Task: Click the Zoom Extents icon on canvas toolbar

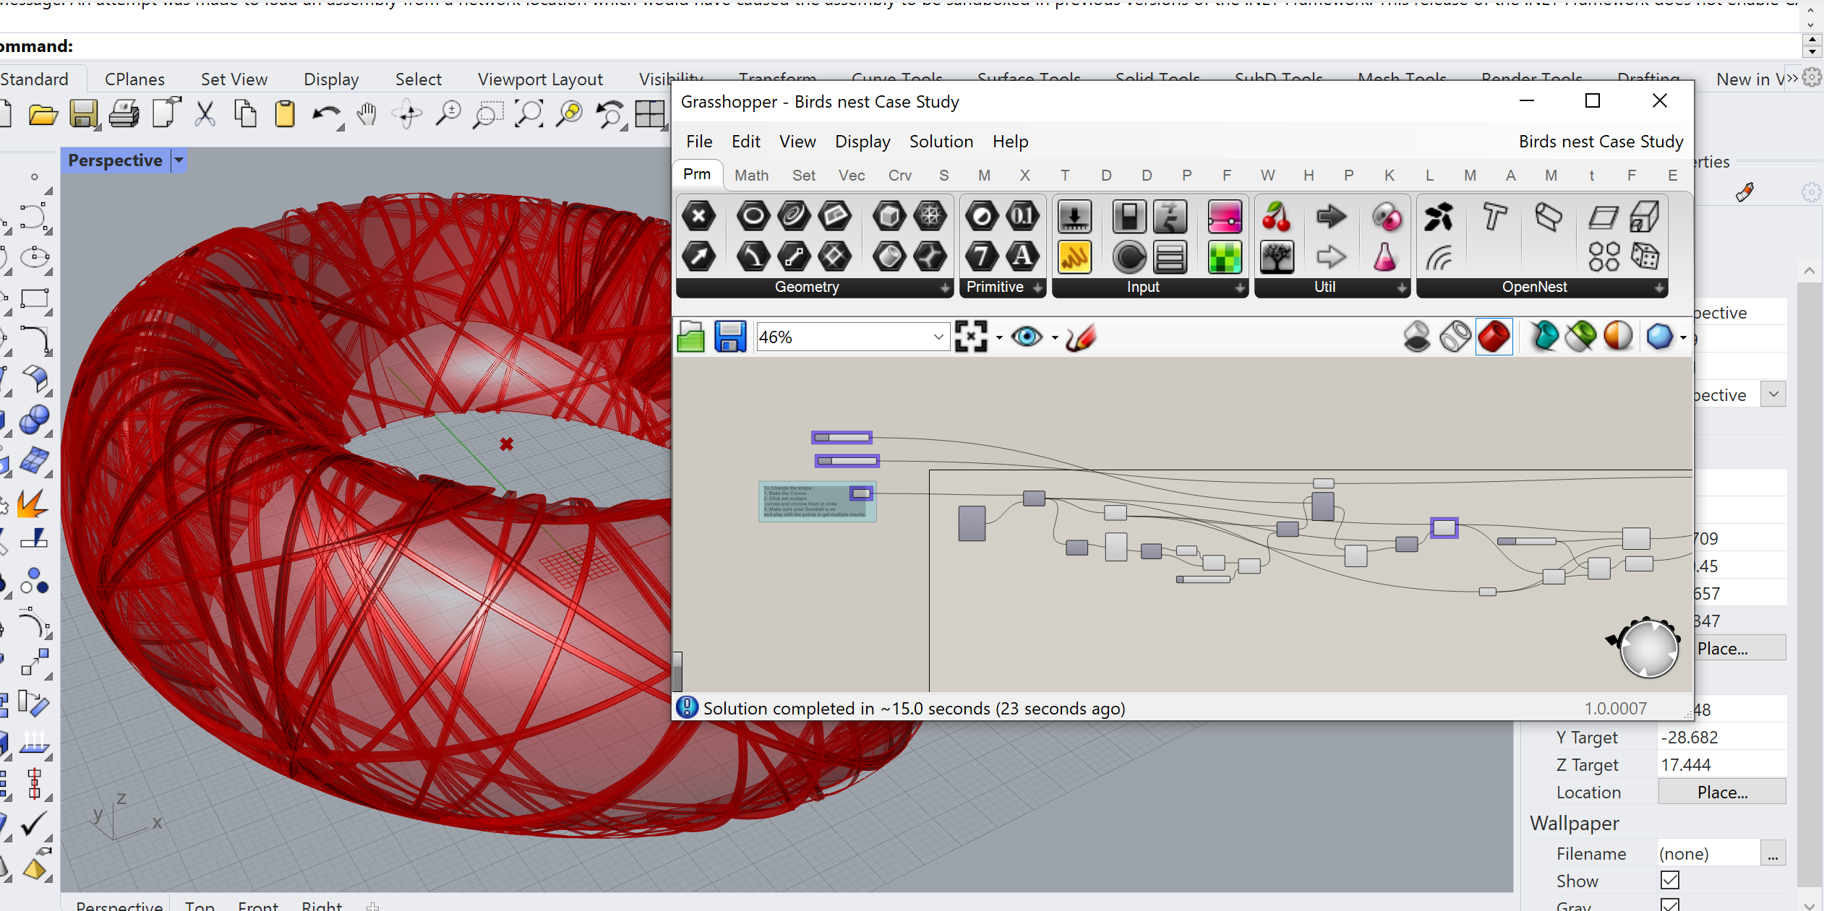Action: point(971,337)
